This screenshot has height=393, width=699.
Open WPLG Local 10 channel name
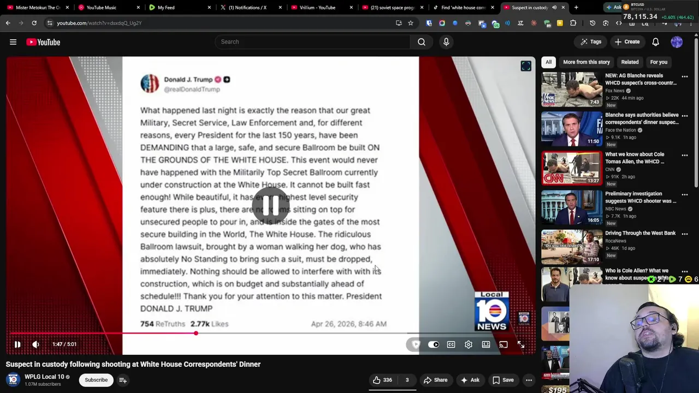44,377
